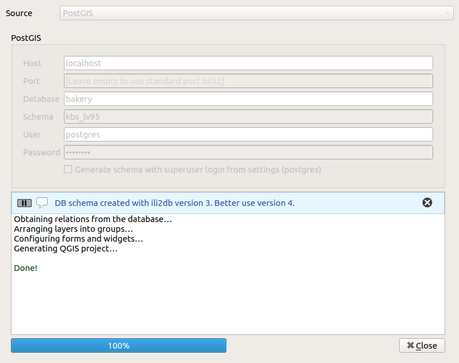Click 'Configuring forms and widgets…' log line

[x=78, y=239]
